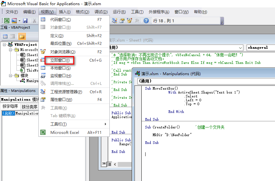Viewport: 275px width, 181px height.
Task: Open the 工具(T) menu
Action: 137,12
